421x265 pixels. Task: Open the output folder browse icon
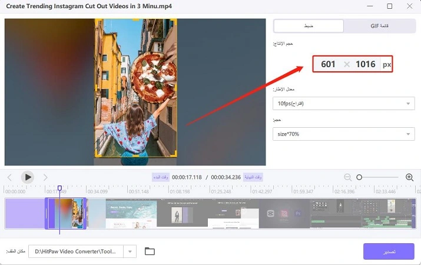(150, 251)
